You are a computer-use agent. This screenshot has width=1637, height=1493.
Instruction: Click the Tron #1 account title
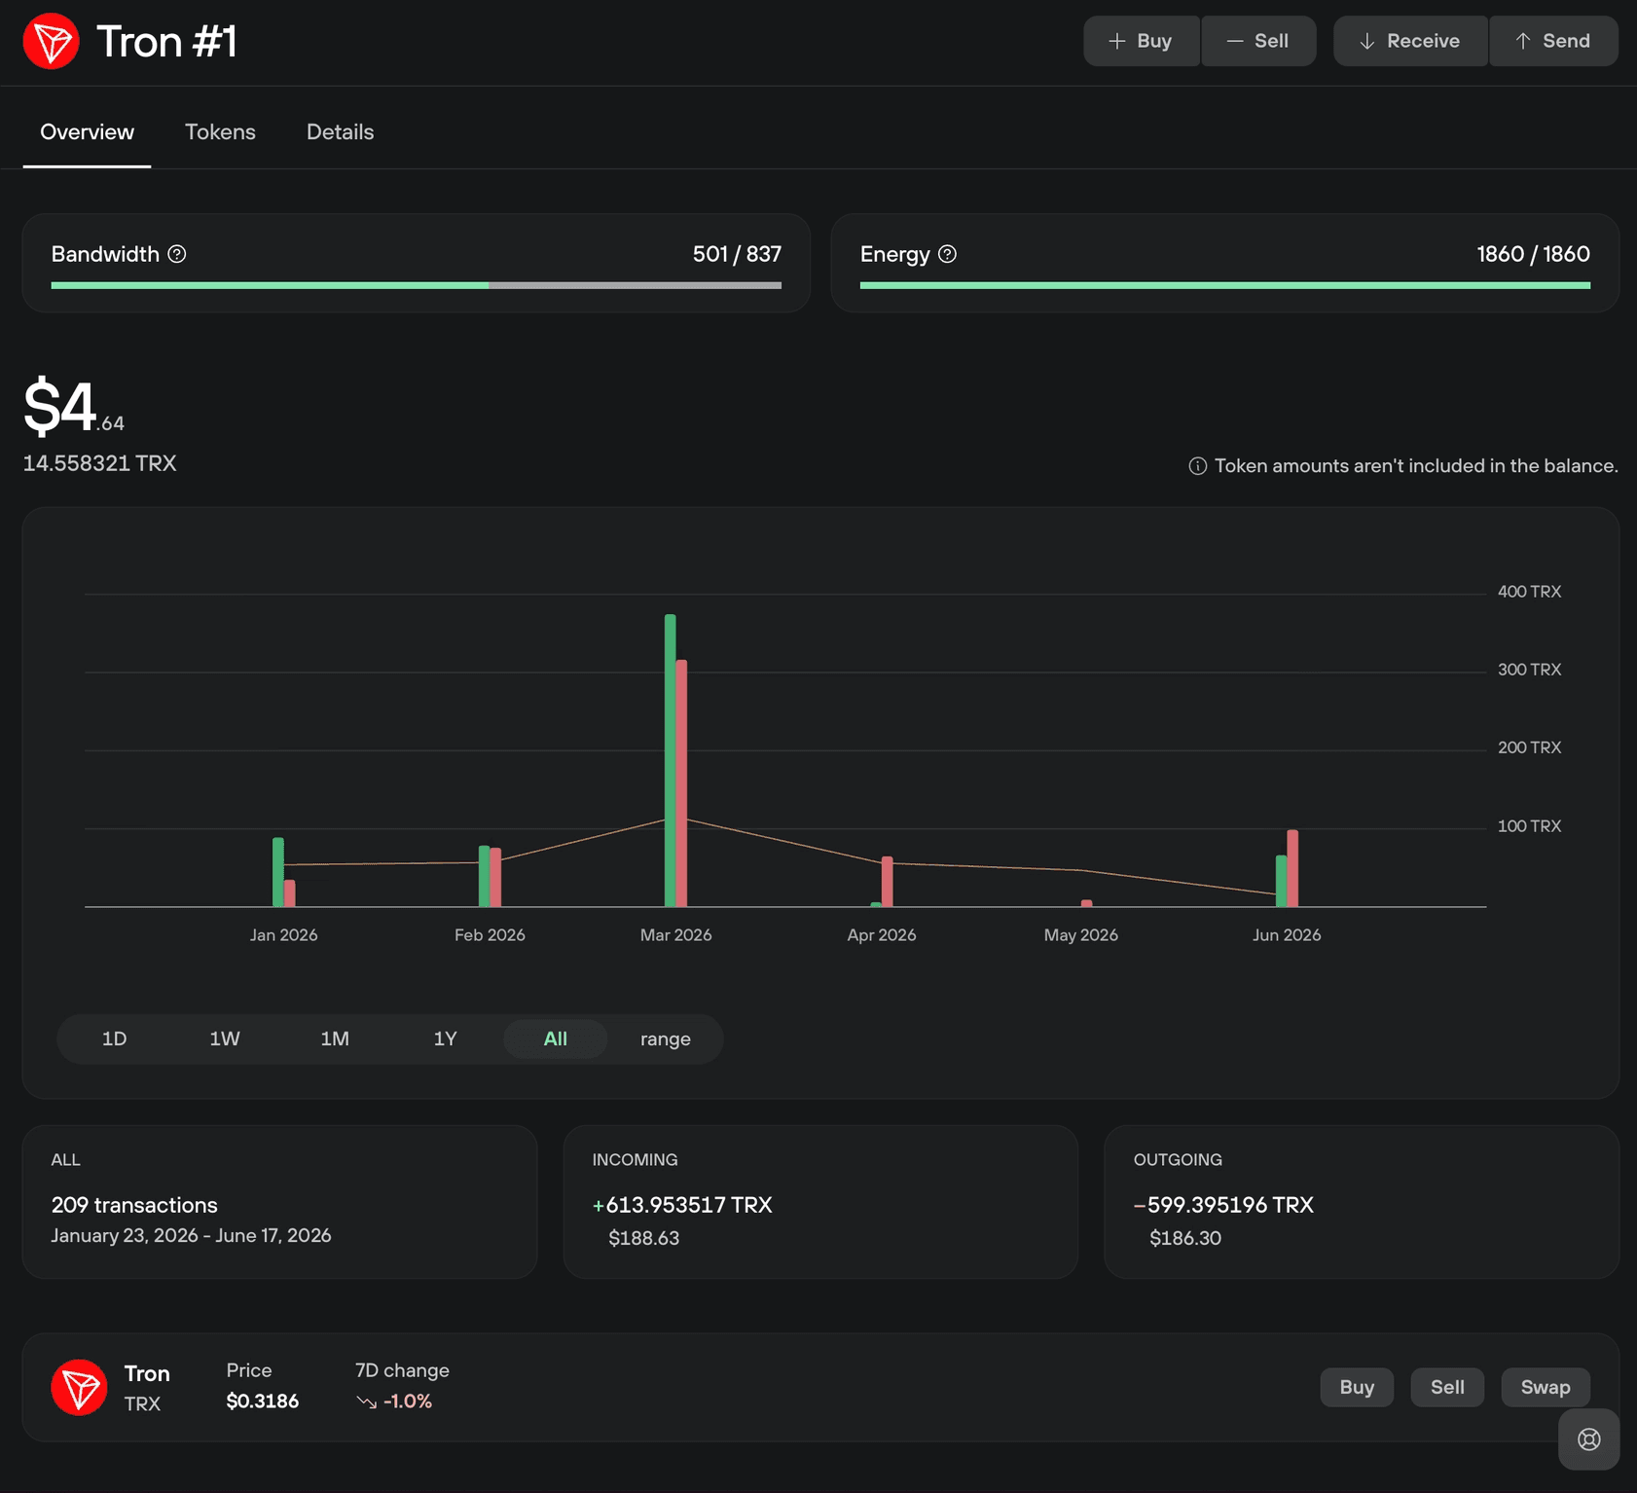pyautogui.click(x=167, y=42)
